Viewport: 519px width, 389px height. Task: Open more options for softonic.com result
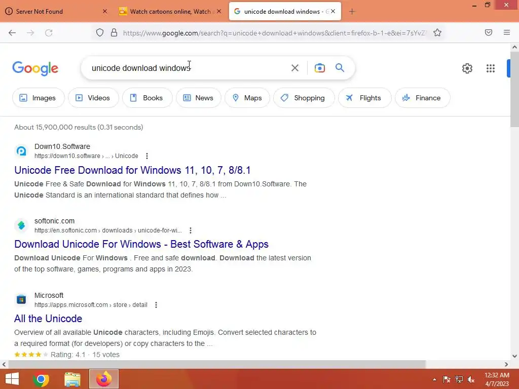(191, 230)
